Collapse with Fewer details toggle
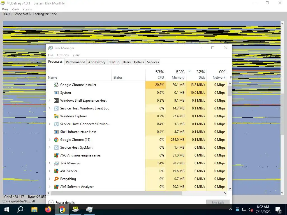 pyautogui.click(x=61, y=202)
